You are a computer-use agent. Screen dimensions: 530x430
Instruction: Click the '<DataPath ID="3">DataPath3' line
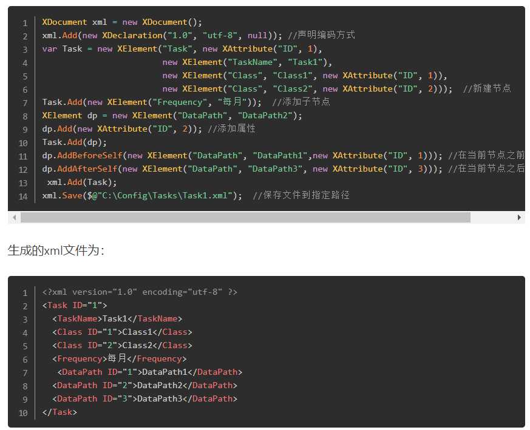pyautogui.click(x=144, y=398)
